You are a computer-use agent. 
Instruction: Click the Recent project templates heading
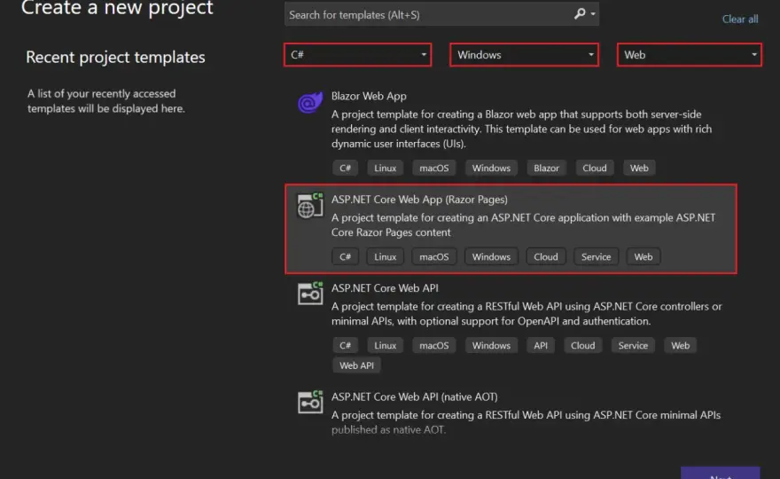[115, 58]
